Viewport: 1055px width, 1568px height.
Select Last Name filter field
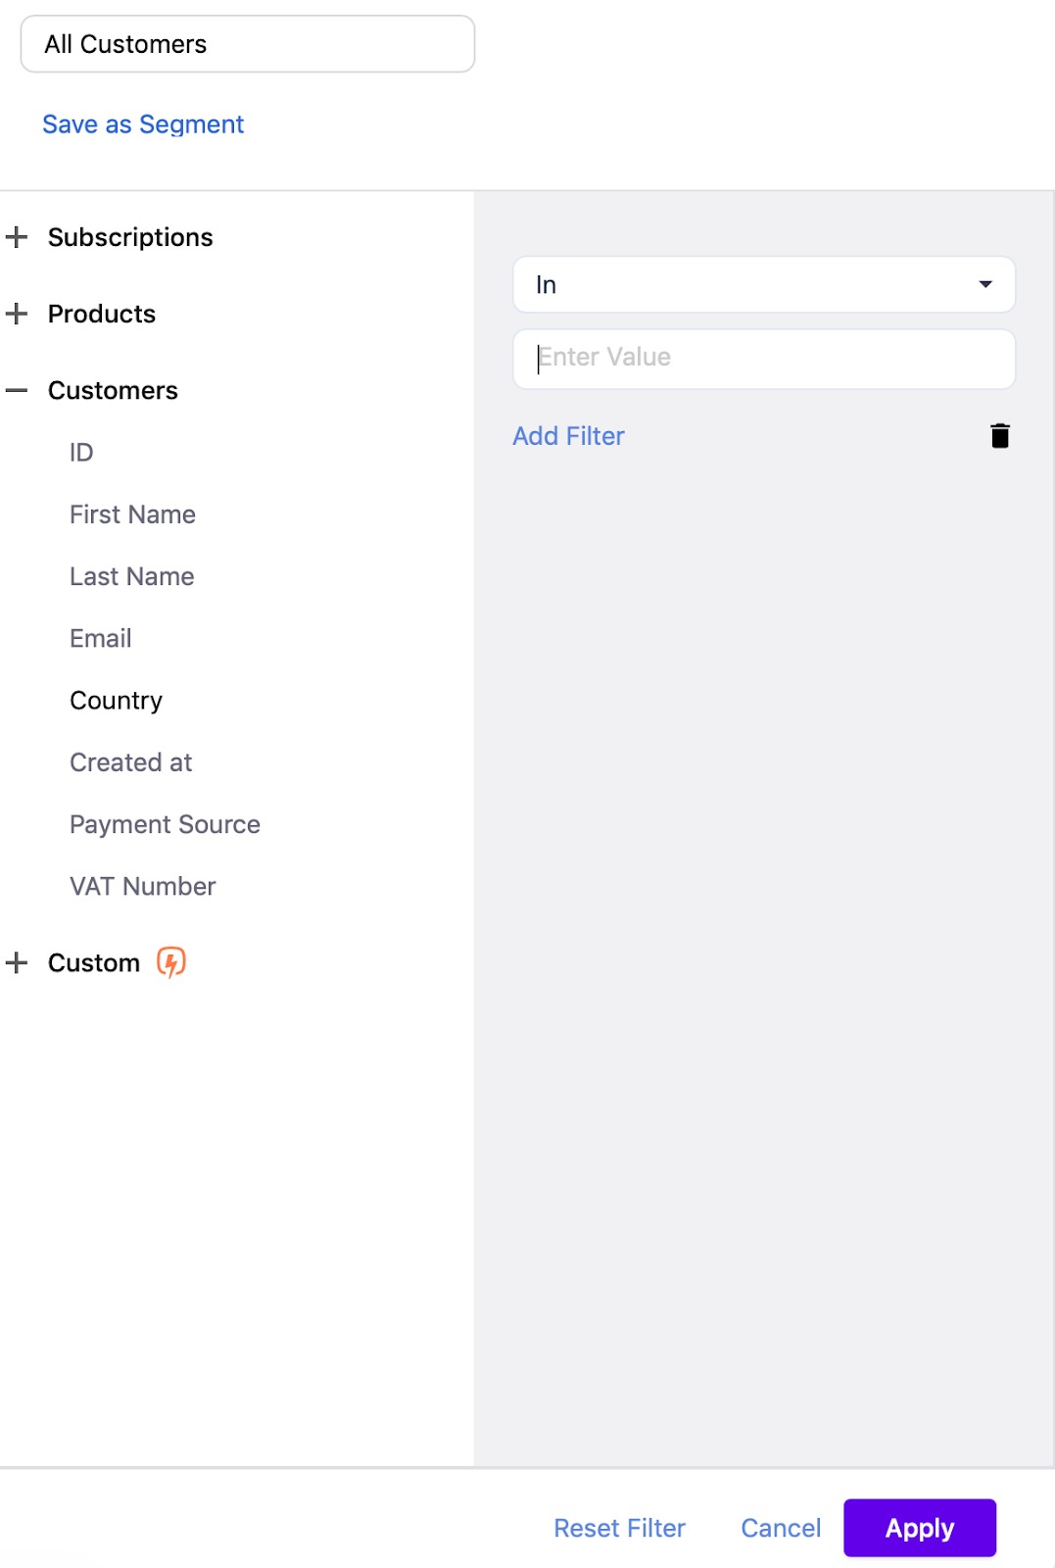coord(131,576)
